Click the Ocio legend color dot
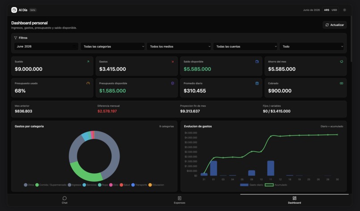The height and width of the screenshot is (211, 360). (111, 185)
